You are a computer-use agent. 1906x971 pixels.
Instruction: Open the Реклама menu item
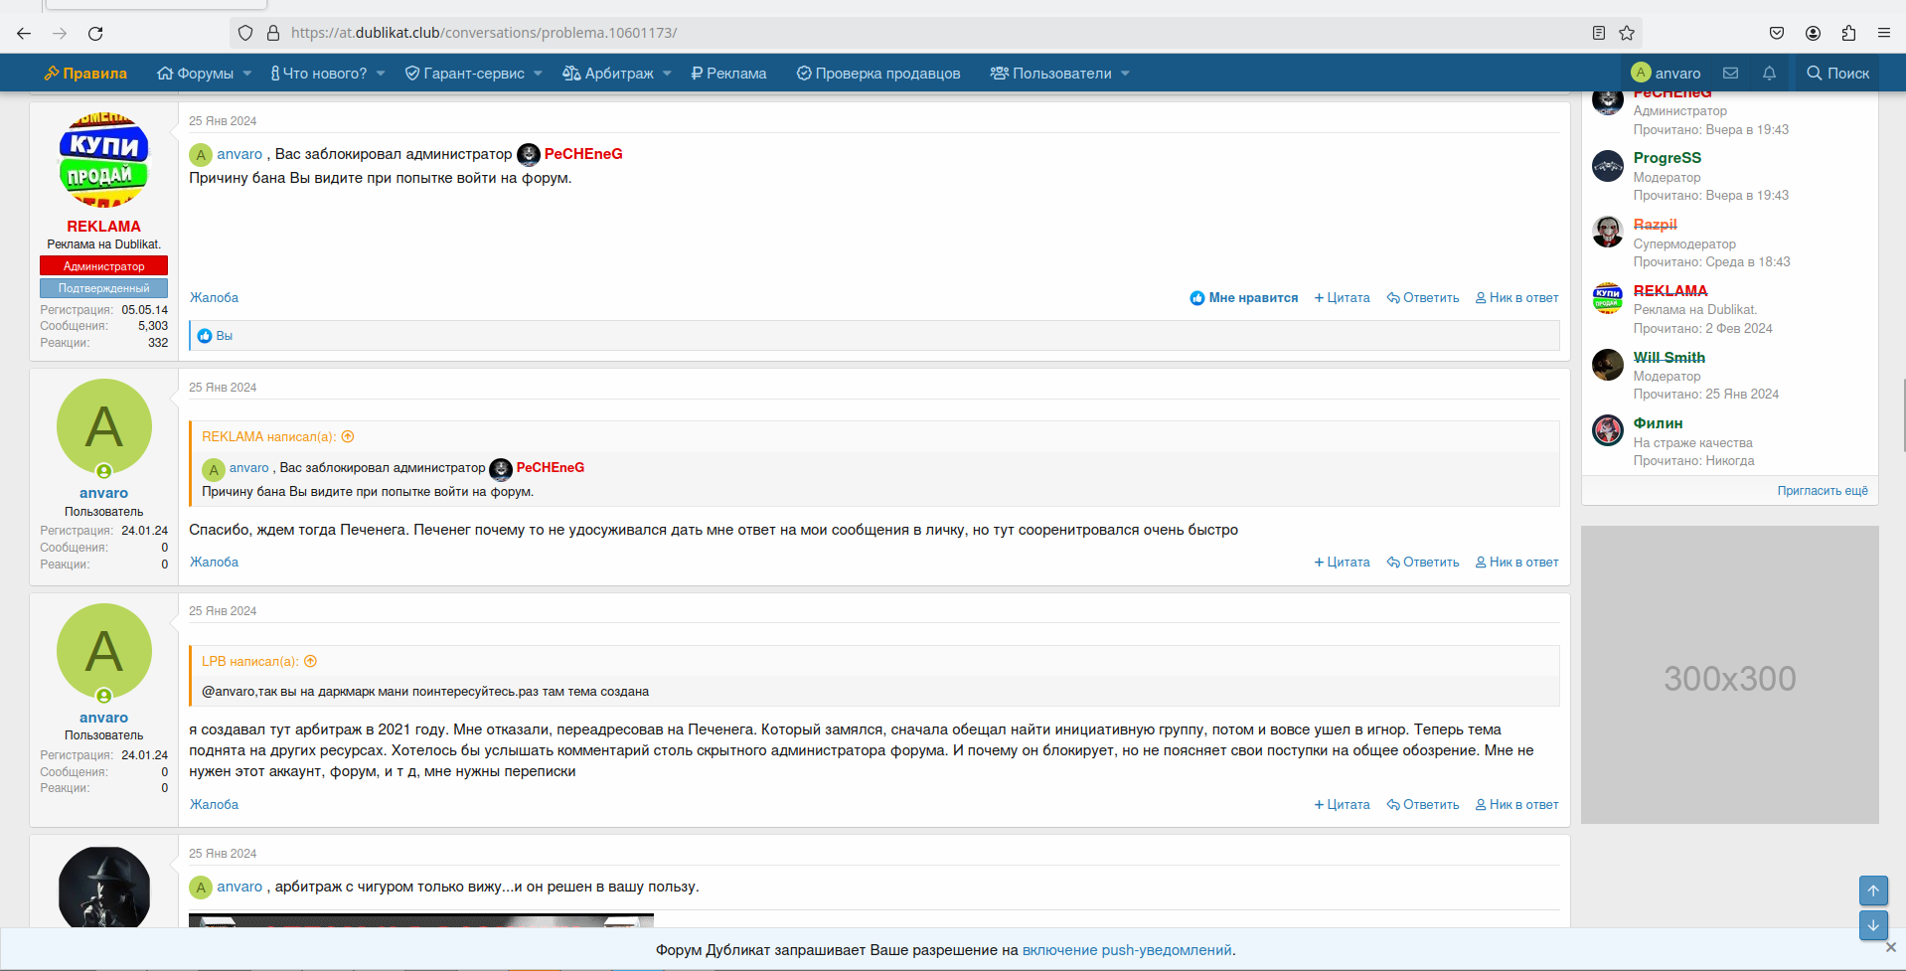729,74
